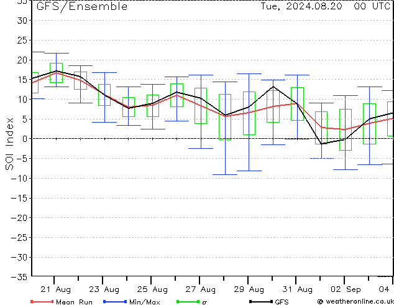Click the y-axis value -15
This screenshot has width=394, height=305.
point(20,198)
